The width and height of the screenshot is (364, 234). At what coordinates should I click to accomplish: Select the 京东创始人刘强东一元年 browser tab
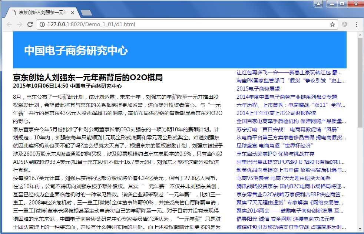[43, 13]
